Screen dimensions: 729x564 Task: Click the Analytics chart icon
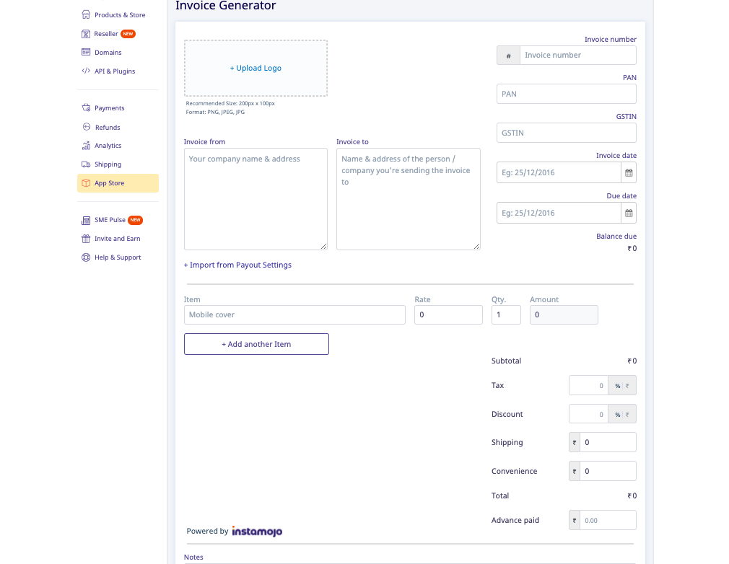point(86,146)
